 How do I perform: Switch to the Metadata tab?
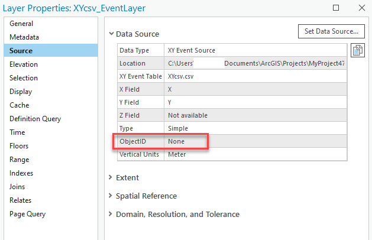point(24,37)
